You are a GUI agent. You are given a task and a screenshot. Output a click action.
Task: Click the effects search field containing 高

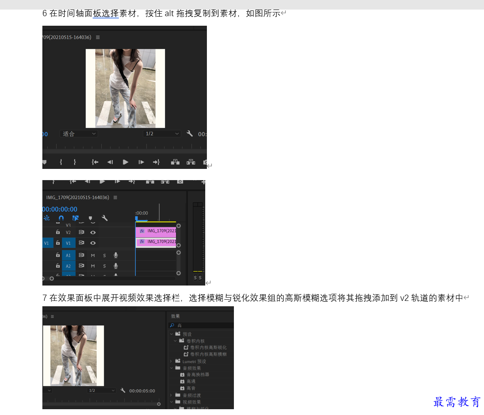201,325
